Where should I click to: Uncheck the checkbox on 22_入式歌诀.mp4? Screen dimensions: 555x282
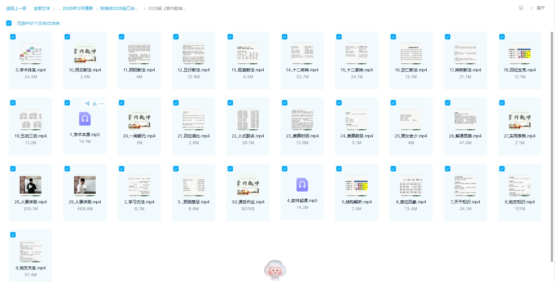[230, 103]
